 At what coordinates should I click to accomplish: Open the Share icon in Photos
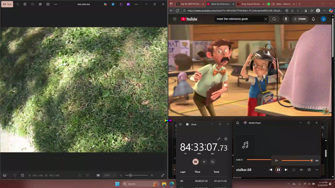(x=40, y=4)
